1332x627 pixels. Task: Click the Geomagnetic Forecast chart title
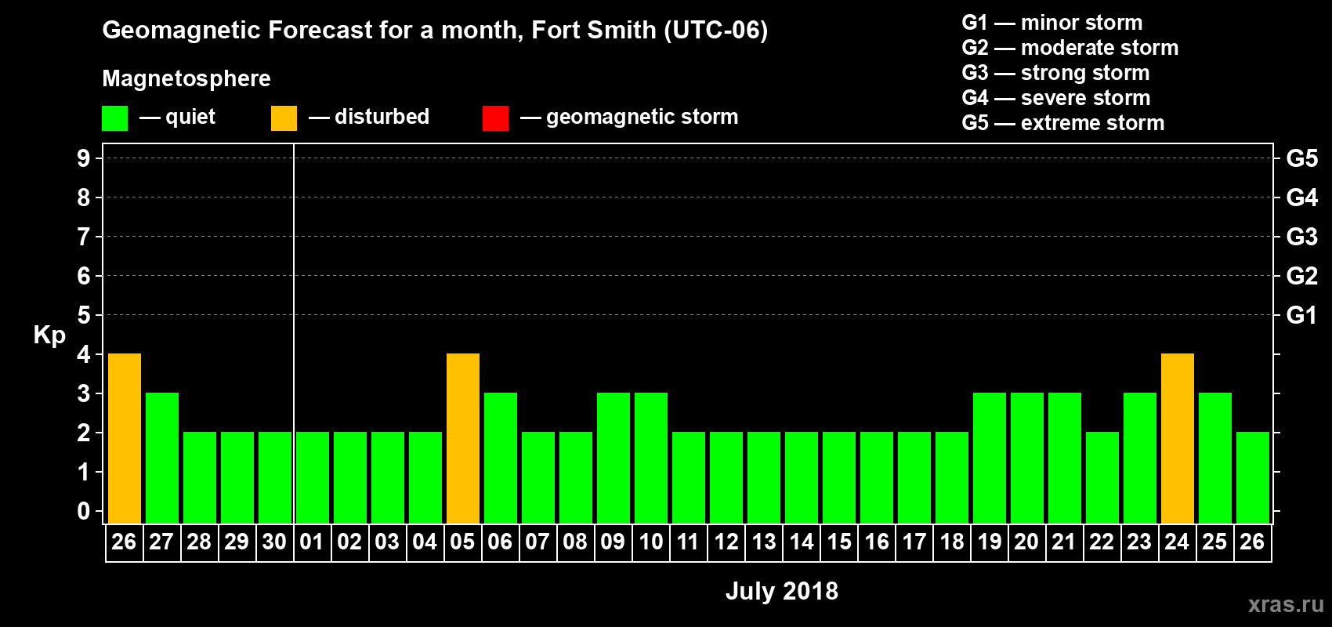click(435, 31)
